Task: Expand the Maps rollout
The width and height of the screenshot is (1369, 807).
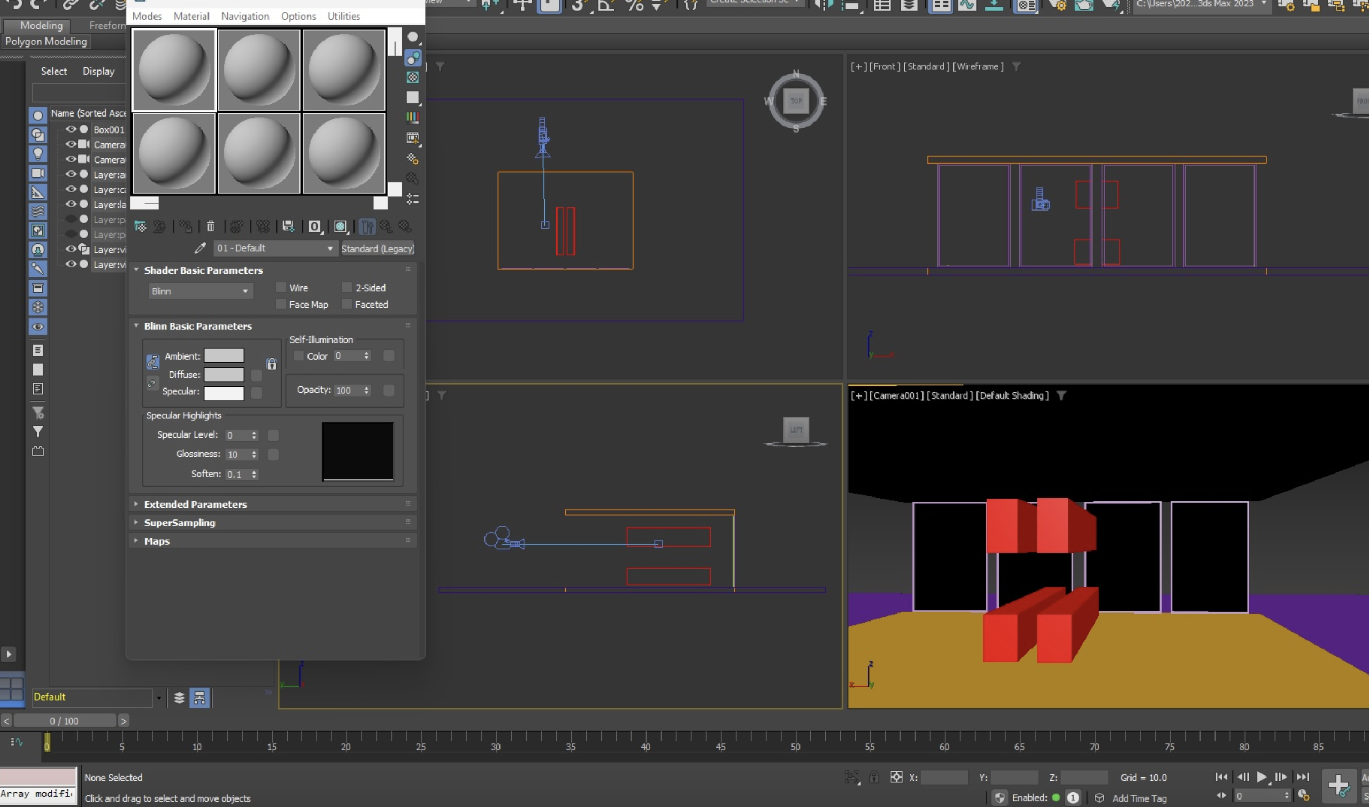Action: [x=157, y=540]
